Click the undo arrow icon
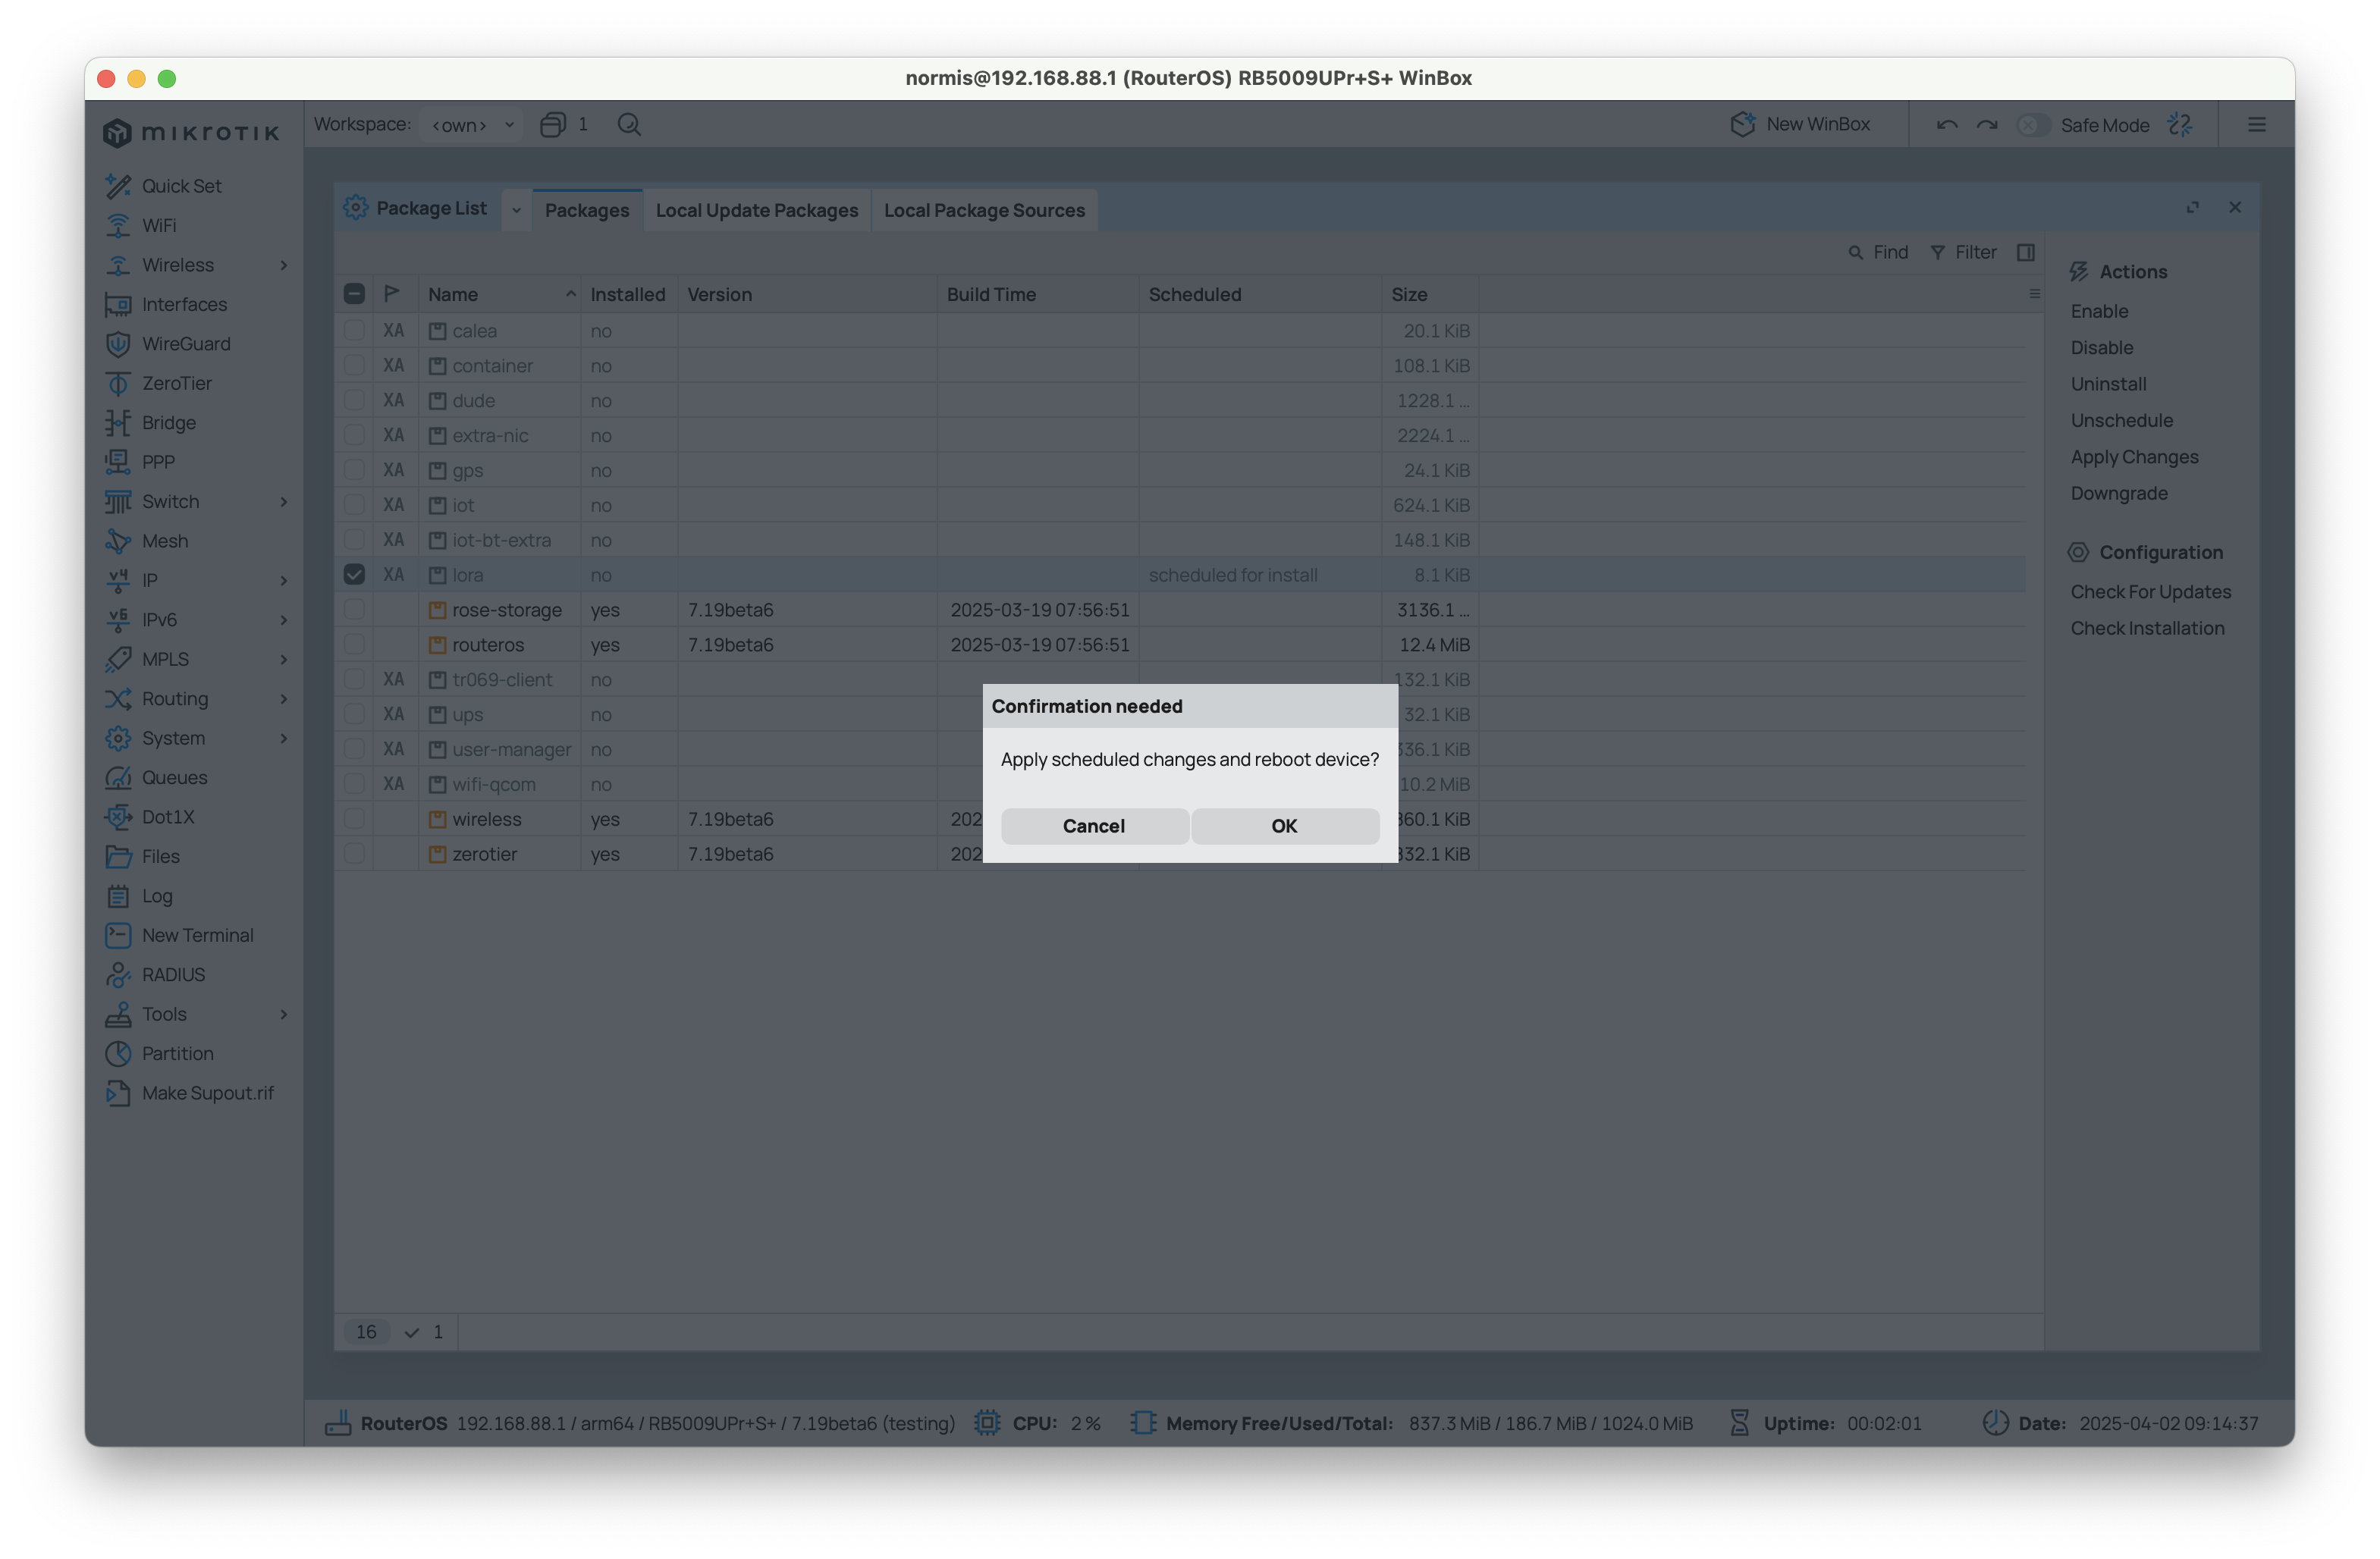The height and width of the screenshot is (1559, 2380). click(1947, 124)
